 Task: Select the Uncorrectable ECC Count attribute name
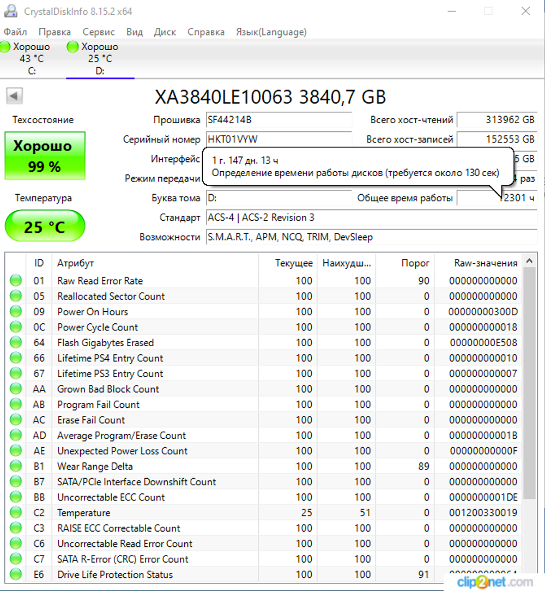click(111, 497)
